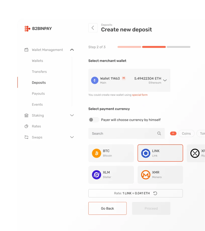Click the Staking bank icon
Screen dimensions: 205x231
coord(26,115)
